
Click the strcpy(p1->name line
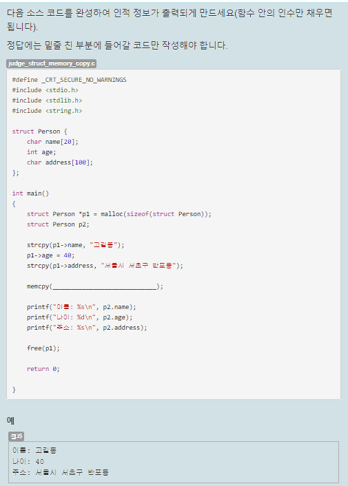[x=75, y=245]
